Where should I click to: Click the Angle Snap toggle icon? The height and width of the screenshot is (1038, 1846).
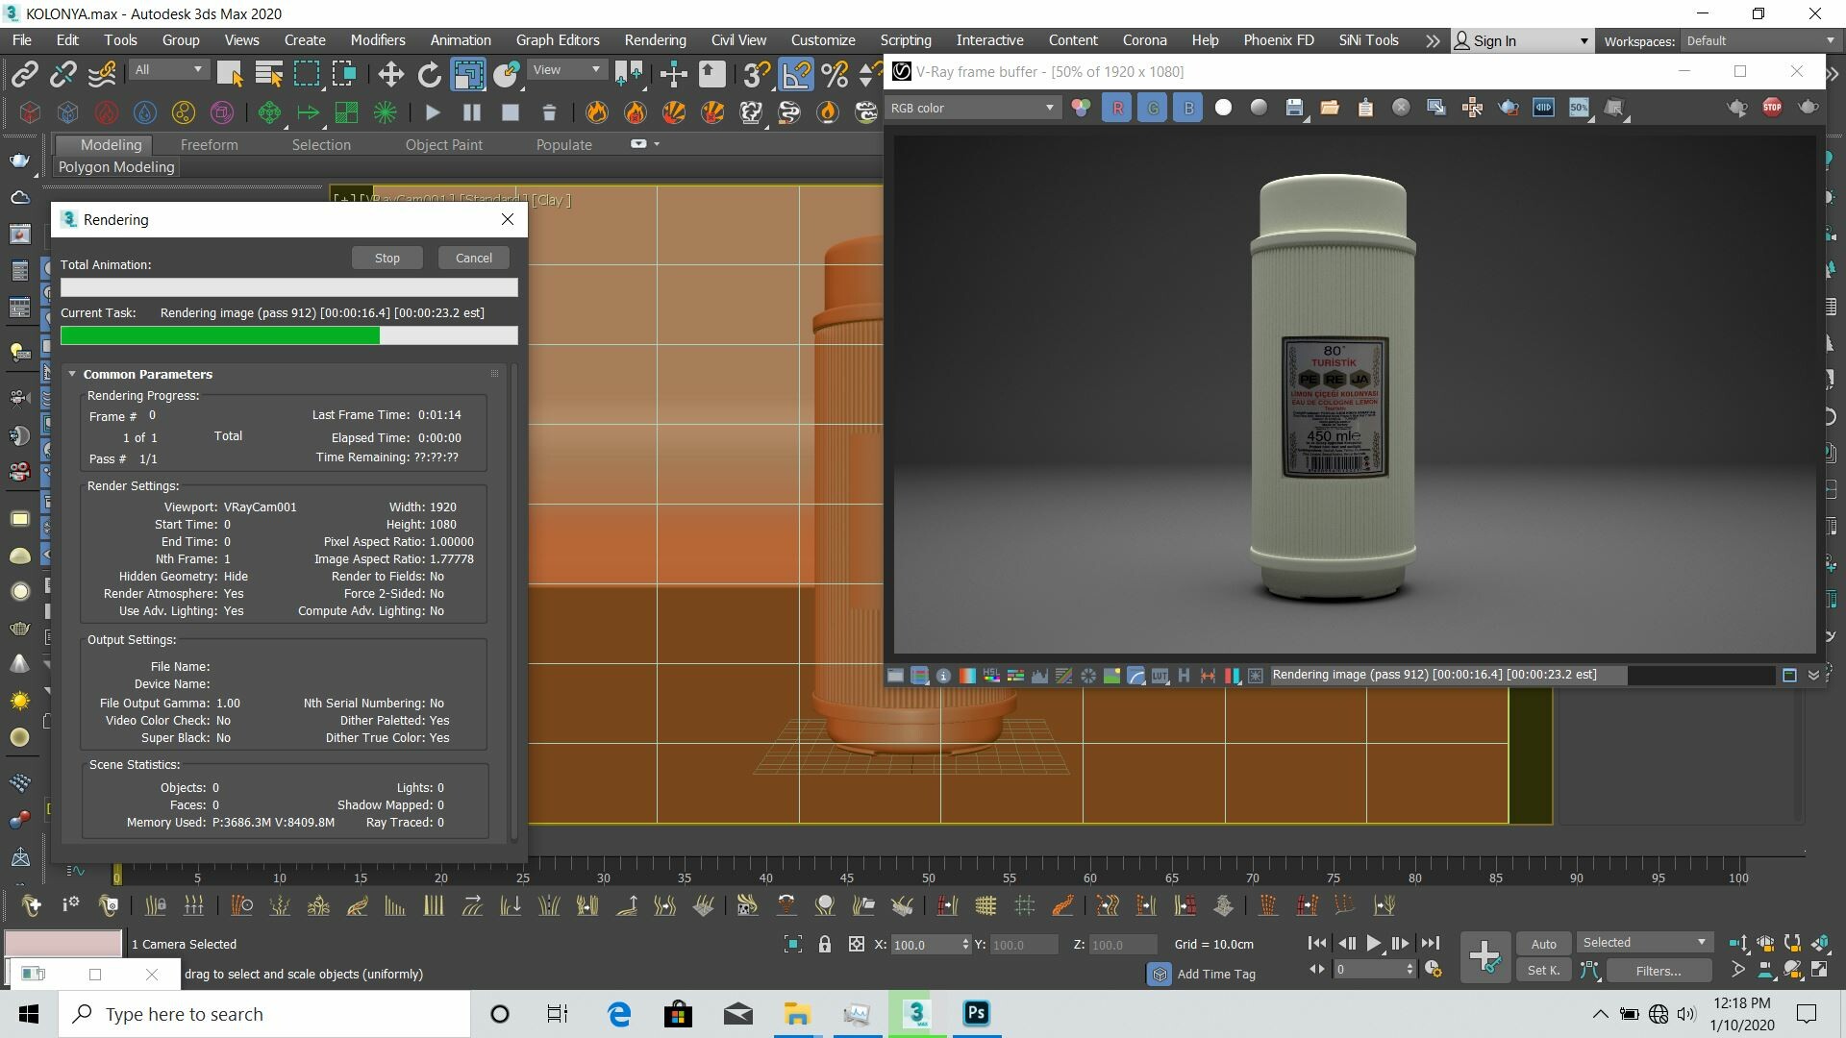point(796,74)
